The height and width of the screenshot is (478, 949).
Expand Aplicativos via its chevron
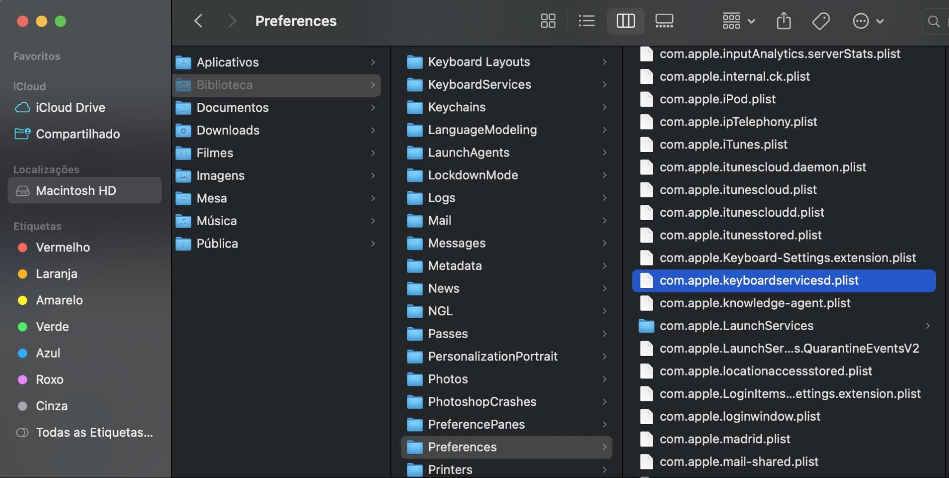(373, 62)
